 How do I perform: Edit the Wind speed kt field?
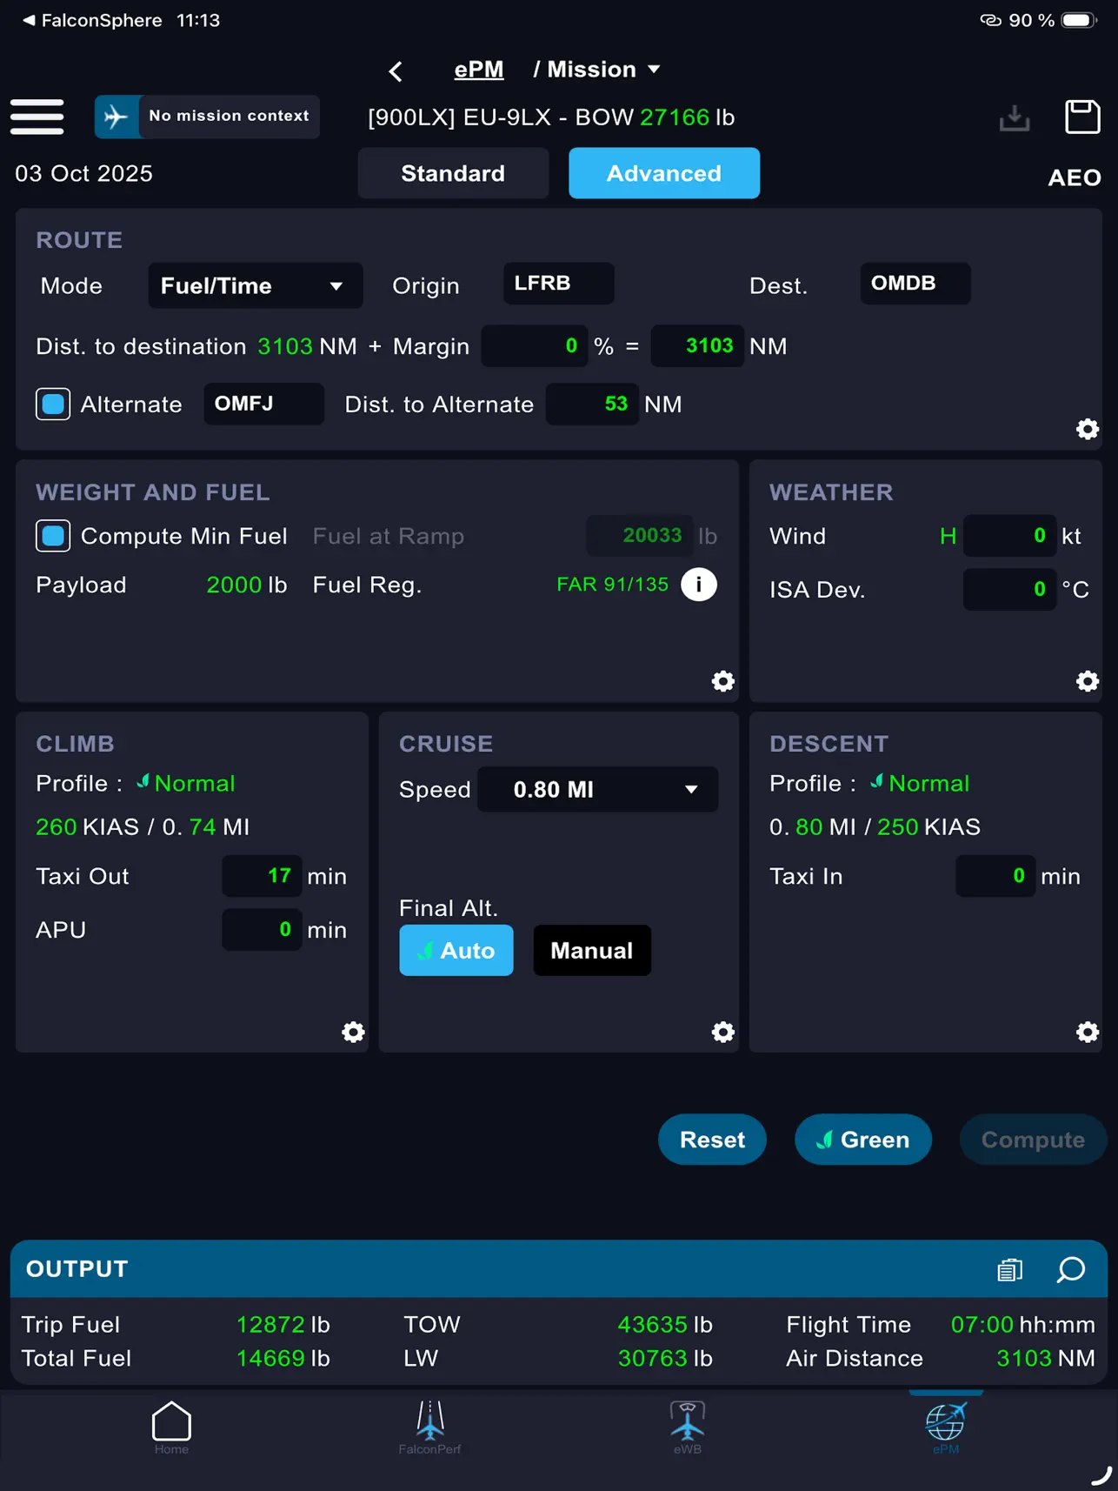point(1009,536)
